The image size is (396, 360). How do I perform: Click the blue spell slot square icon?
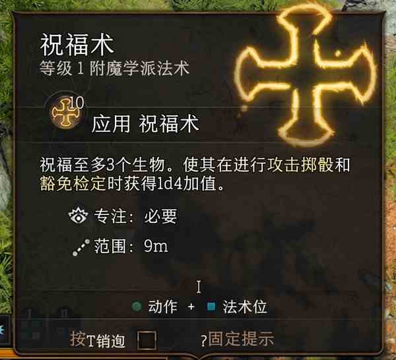tap(211, 307)
